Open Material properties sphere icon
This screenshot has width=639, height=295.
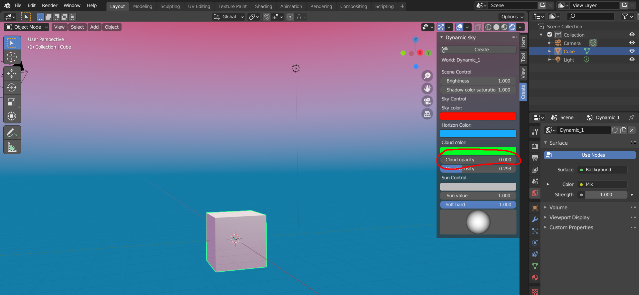535,278
